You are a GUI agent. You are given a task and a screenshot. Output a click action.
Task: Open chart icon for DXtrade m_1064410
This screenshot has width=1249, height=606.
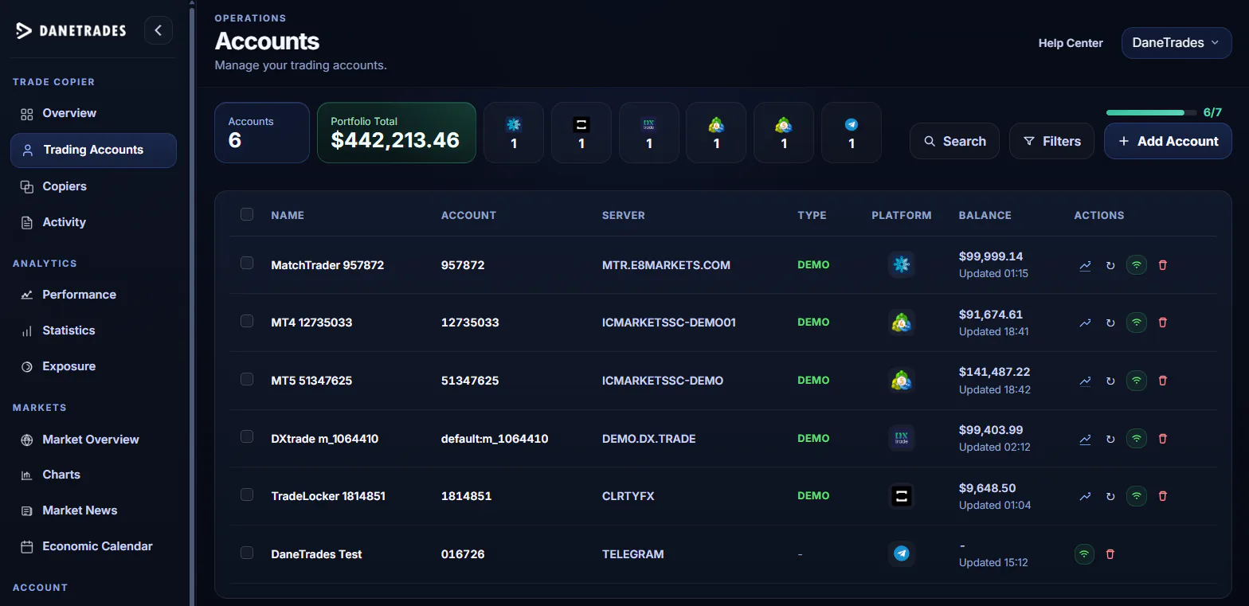tap(1085, 438)
